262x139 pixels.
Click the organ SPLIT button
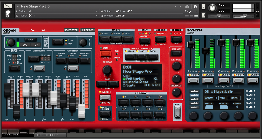click(31, 40)
